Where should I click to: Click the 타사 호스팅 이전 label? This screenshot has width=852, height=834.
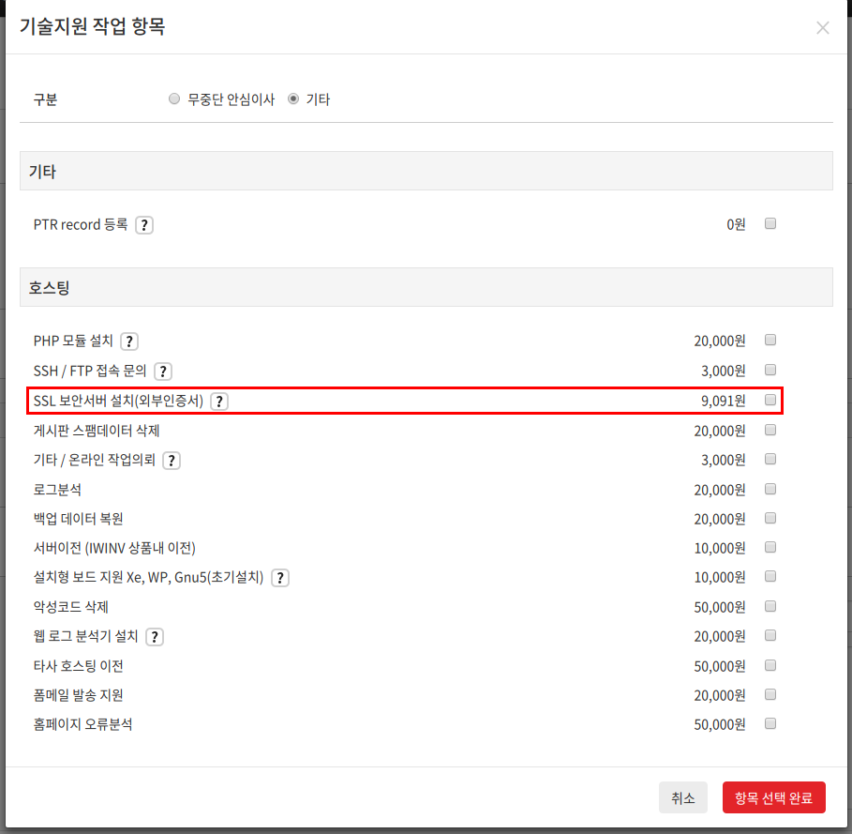tap(78, 666)
